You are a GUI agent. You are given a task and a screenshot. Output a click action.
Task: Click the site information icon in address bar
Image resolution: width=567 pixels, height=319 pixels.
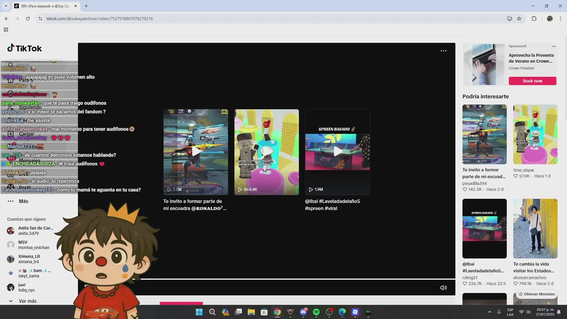coord(40,19)
